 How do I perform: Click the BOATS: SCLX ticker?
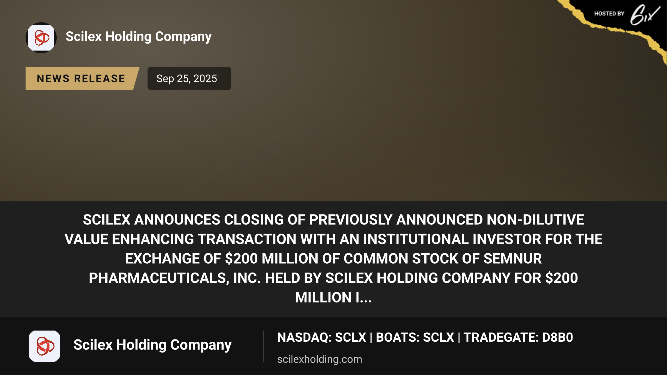click(415, 337)
